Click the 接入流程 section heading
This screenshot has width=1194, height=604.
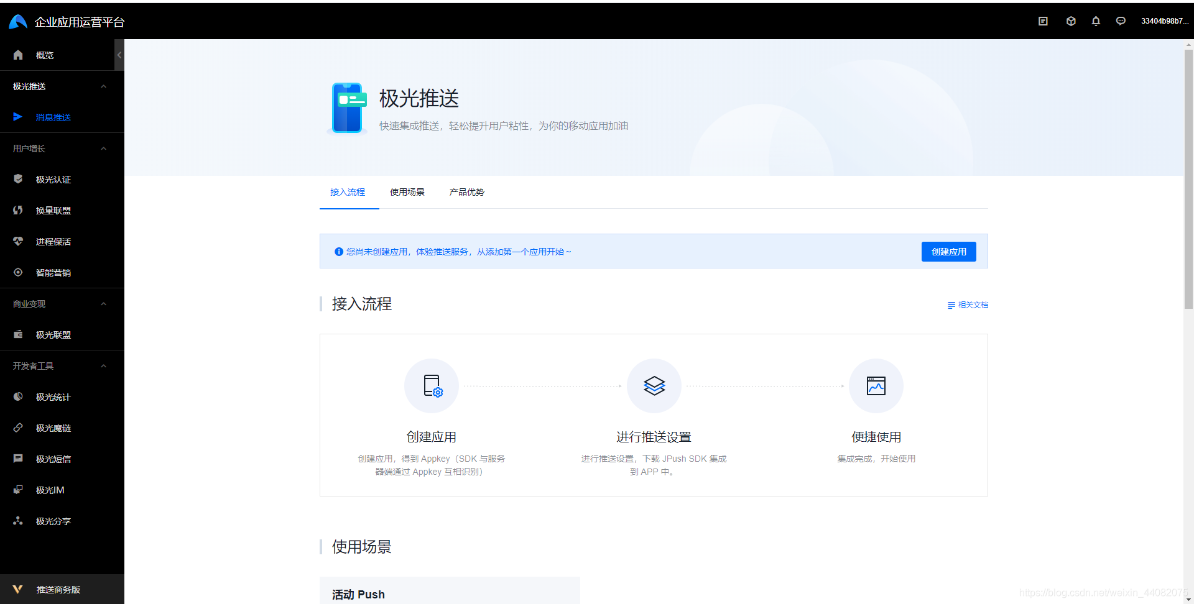(x=362, y=304)
